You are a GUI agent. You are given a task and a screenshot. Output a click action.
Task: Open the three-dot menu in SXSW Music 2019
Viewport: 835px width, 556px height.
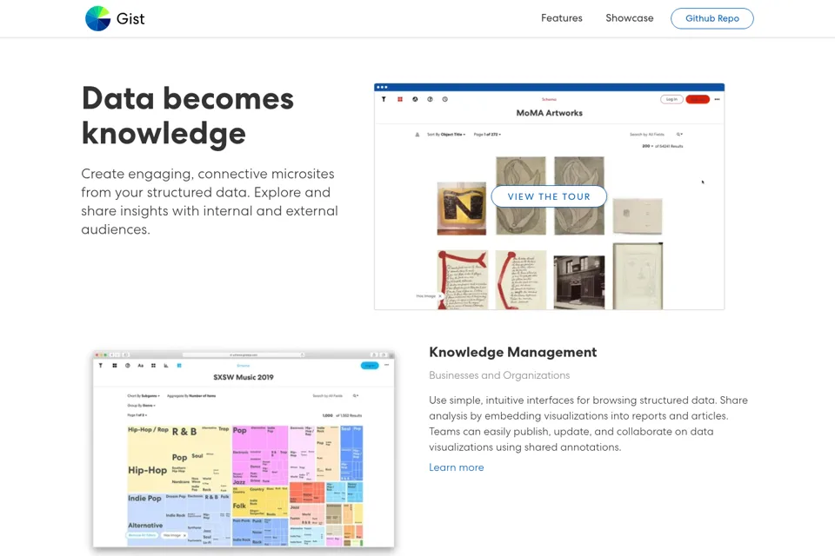pyautogui.click(x=386, y=365)
